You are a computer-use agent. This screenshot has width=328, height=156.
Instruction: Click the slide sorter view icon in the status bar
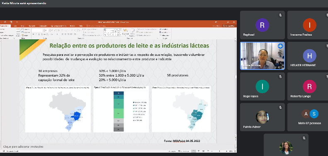199,151
